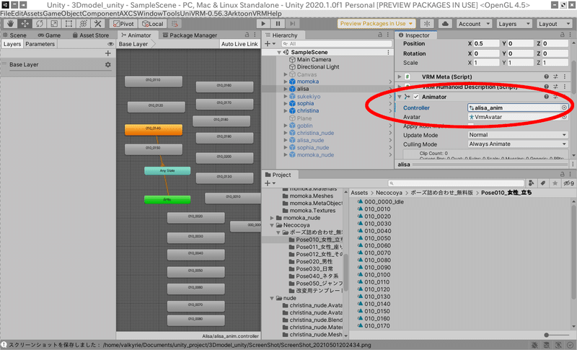The image size is (577, 350).
Task: Select the Hand tool in toolbar
Action: (x=10, y=24)
